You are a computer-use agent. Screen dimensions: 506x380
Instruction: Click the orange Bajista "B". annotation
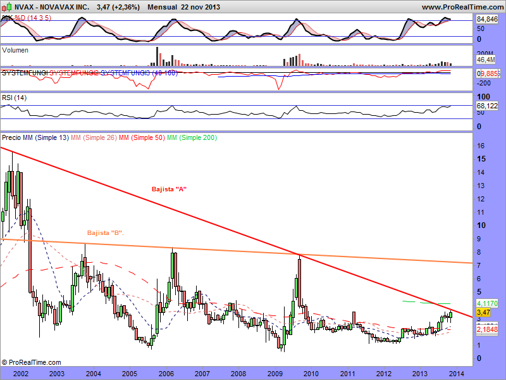[x=106, y=232]
